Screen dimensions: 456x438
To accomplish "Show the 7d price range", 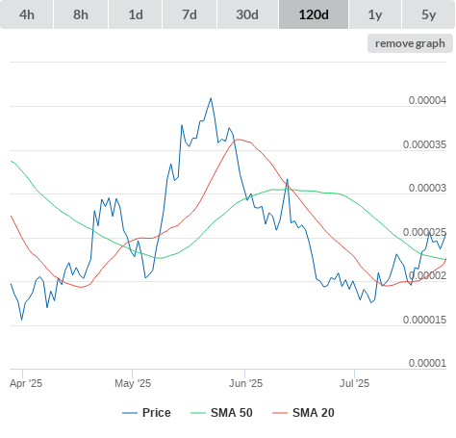I will click(190, 14).
